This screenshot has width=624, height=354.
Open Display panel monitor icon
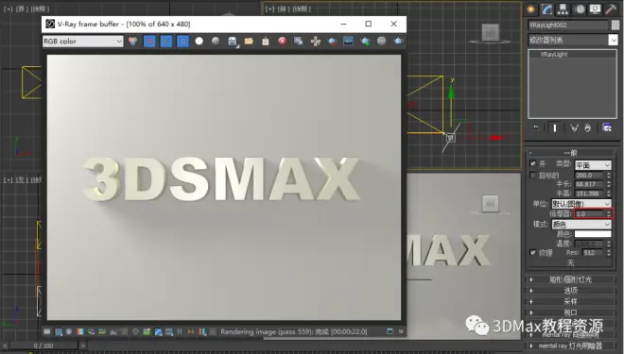click(596, 9)
